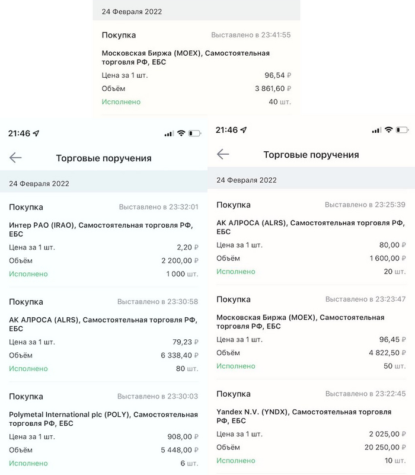Click Исполнено status of Yandex order

click(x=235, y=460)
